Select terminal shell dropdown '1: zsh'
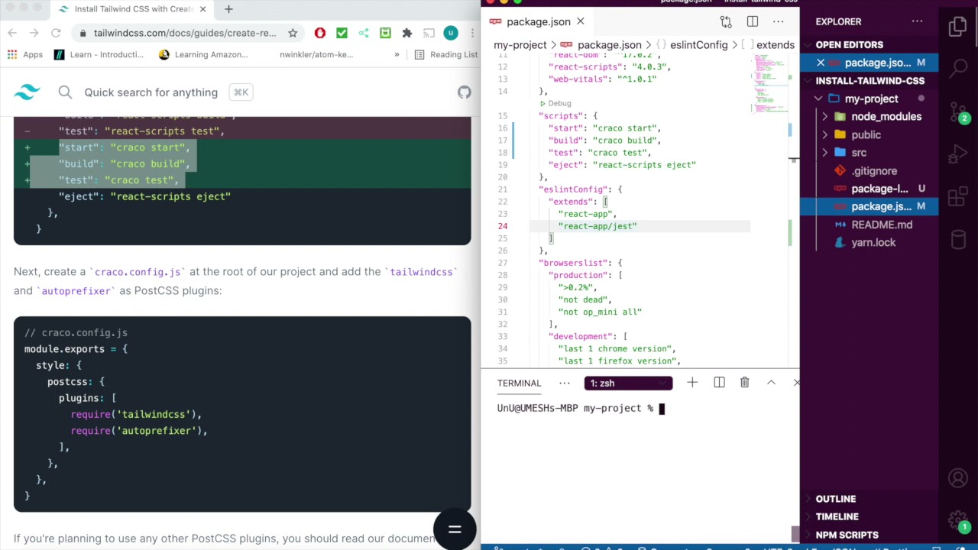The height and width of the screenshot is (550, 978). (x=629, y=383)
